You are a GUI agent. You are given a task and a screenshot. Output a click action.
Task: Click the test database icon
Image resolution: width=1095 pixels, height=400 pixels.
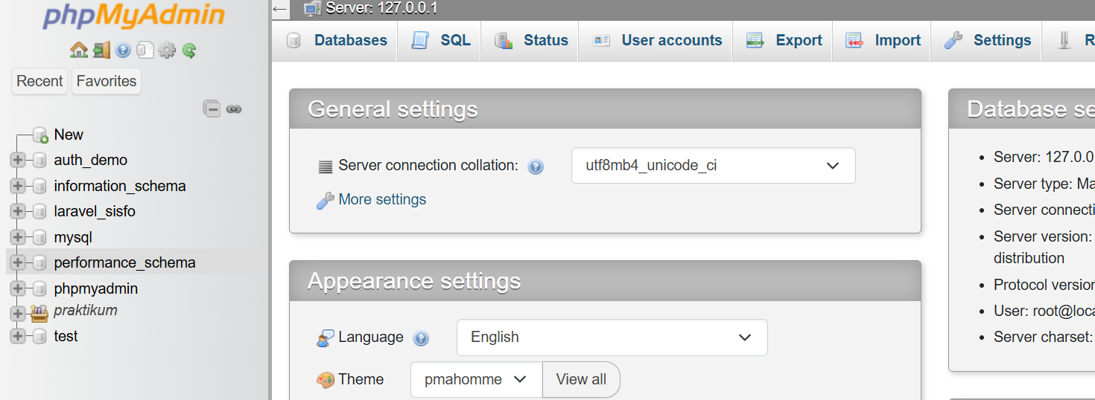(39, 337)
